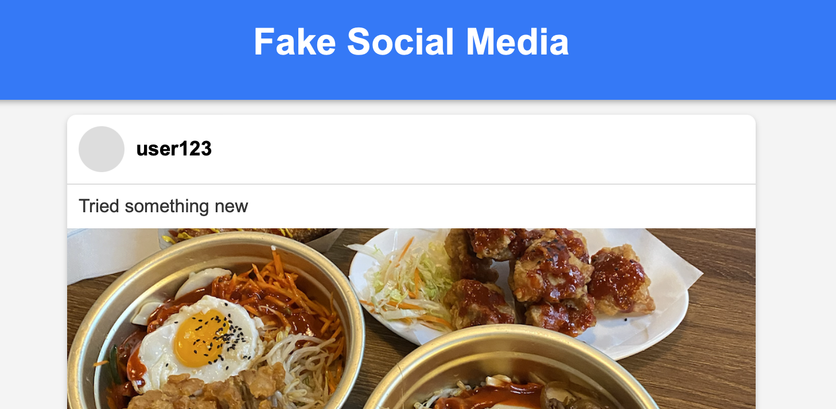Select the post card from user123
Viewport: 836px width, 409px height.
(x=411, y=258)
